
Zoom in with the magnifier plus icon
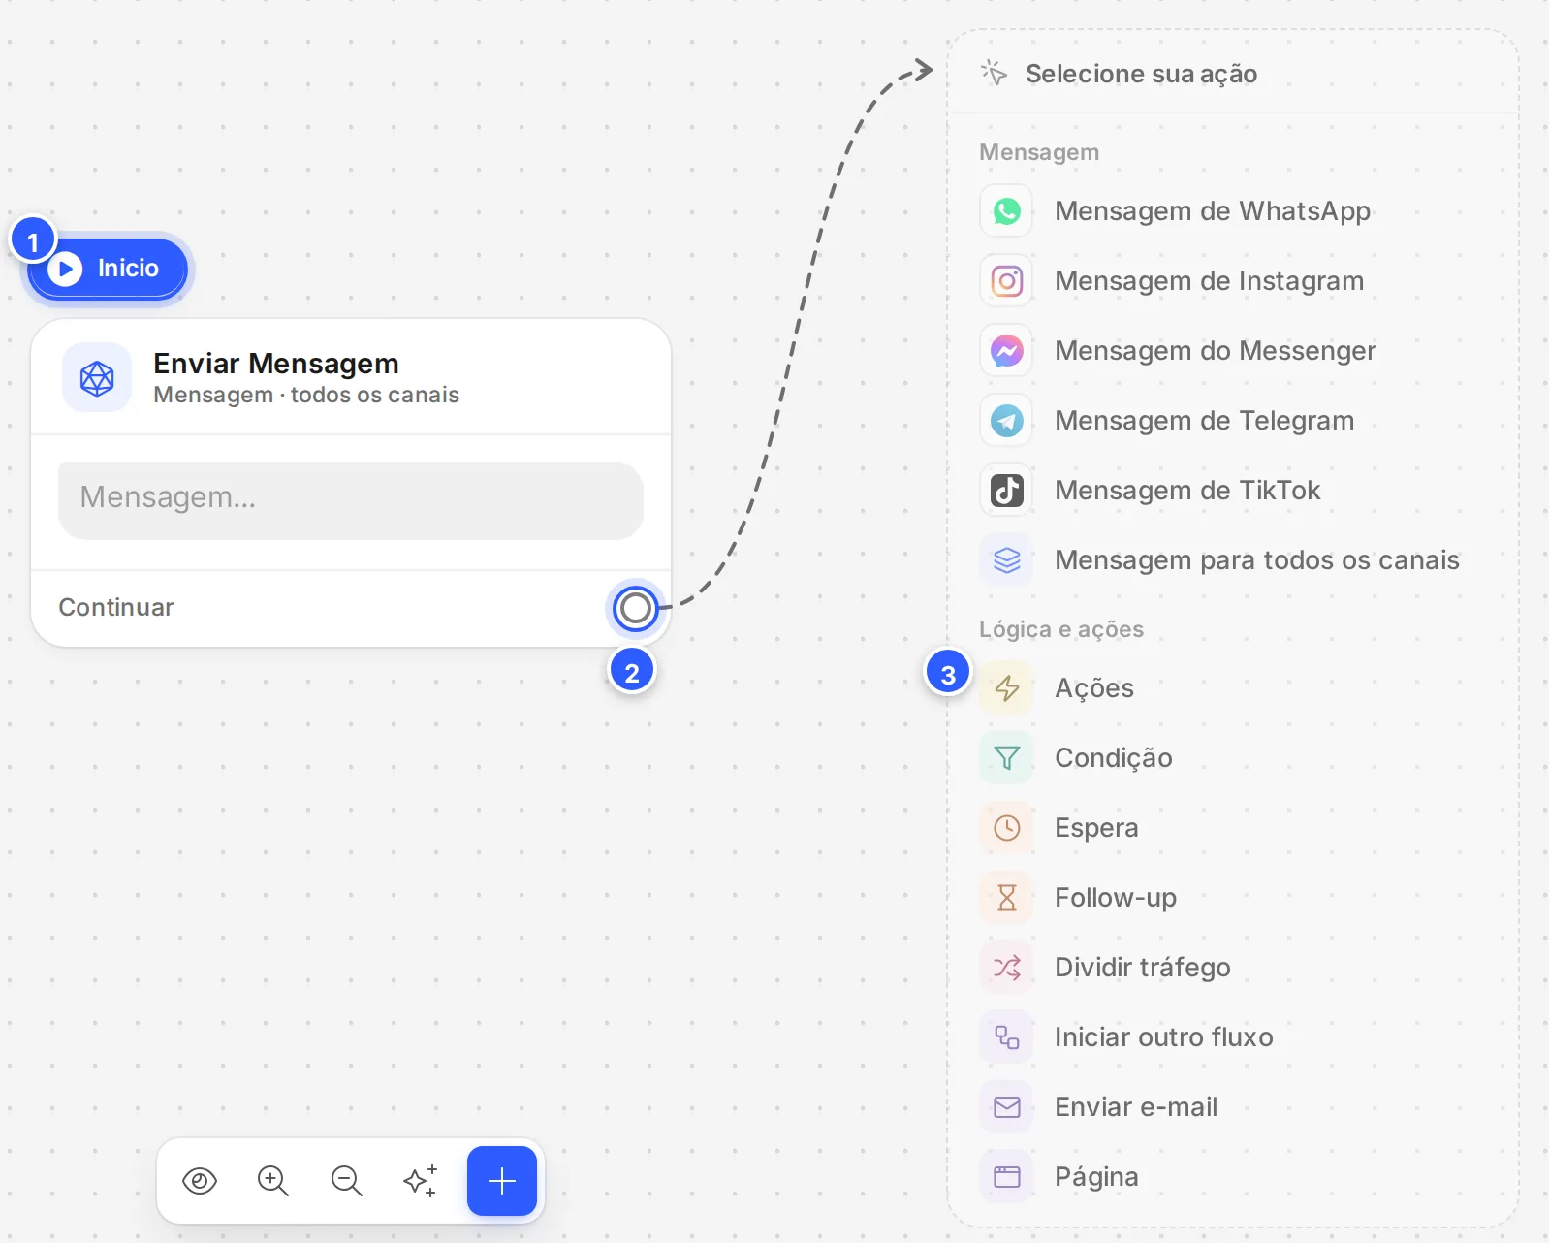[x=273, y=1181]
